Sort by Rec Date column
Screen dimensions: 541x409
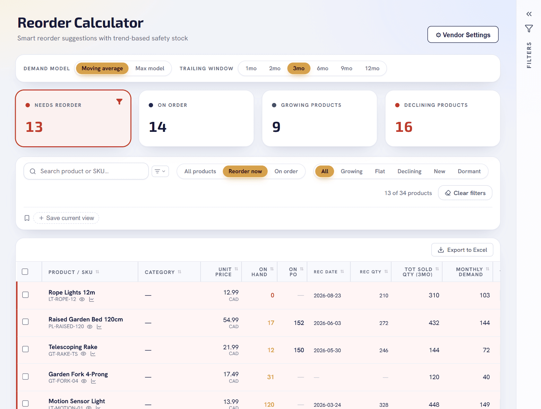(342, 271)
